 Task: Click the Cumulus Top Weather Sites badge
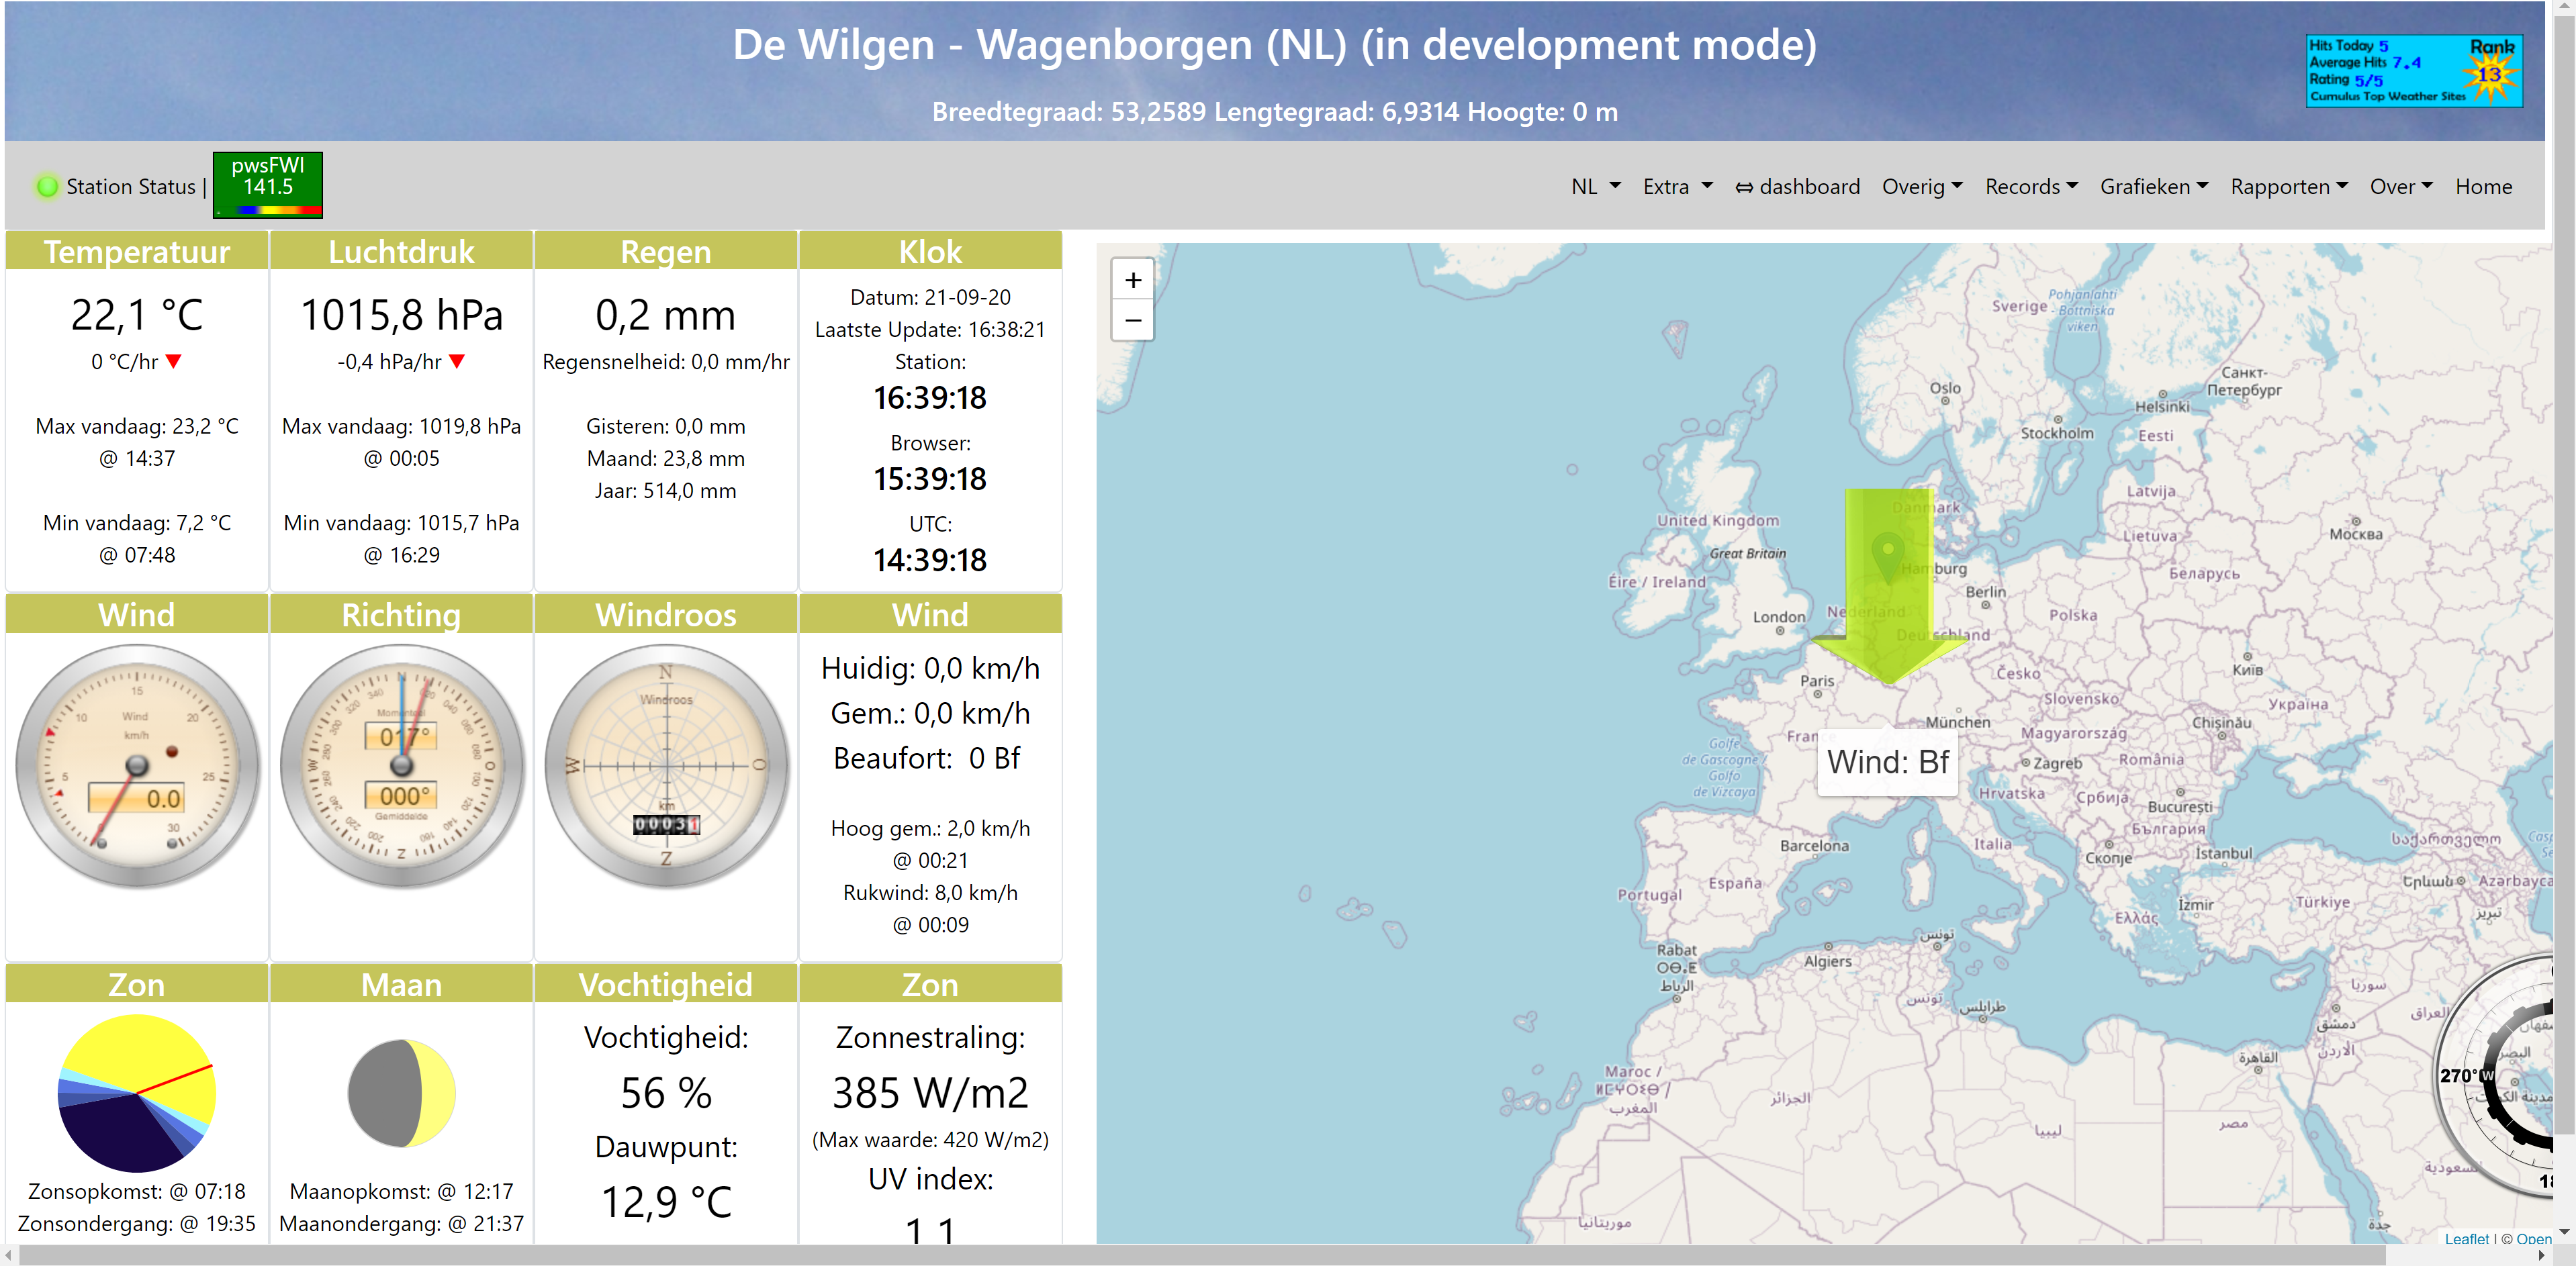(x=2413, y=71)
